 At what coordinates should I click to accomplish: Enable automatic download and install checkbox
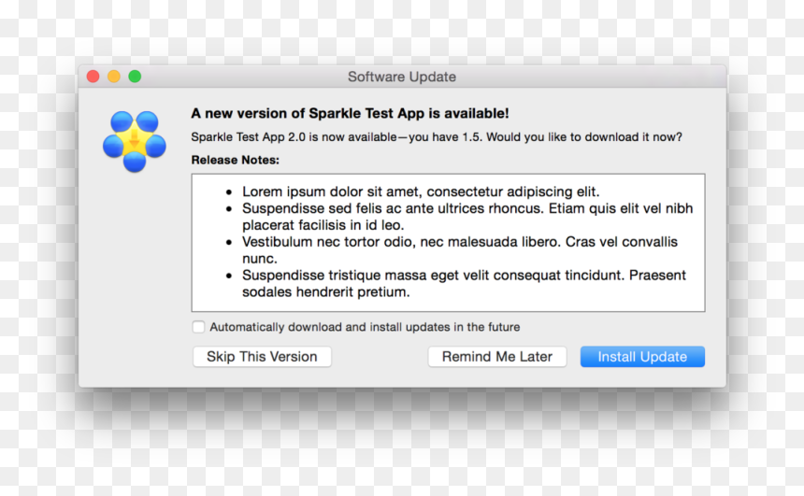point(198,327)
